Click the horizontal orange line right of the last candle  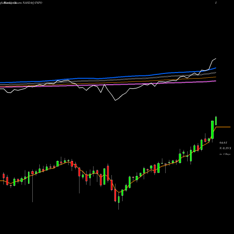click(223, 127)
